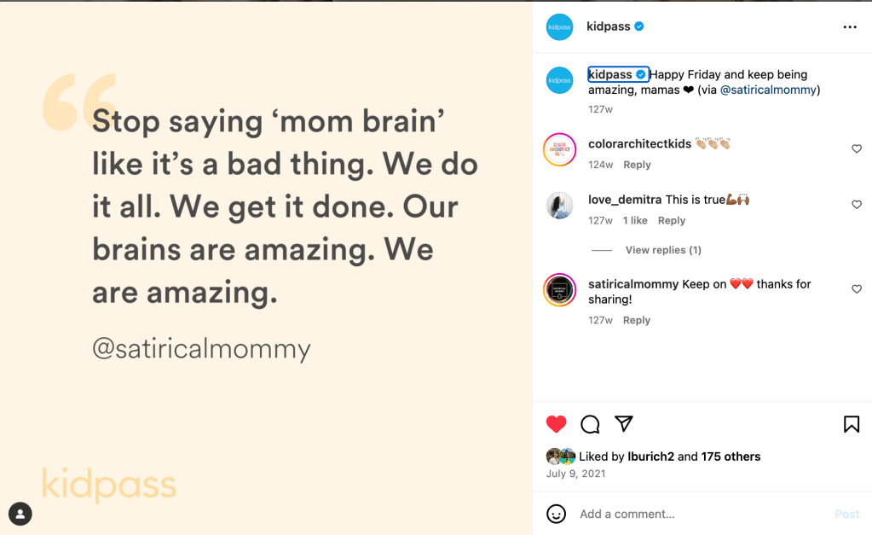Image resolution: width=872 pixels, height=535 pixels.
Task: Open the lburich2 profile link
Action: point(651,456)
